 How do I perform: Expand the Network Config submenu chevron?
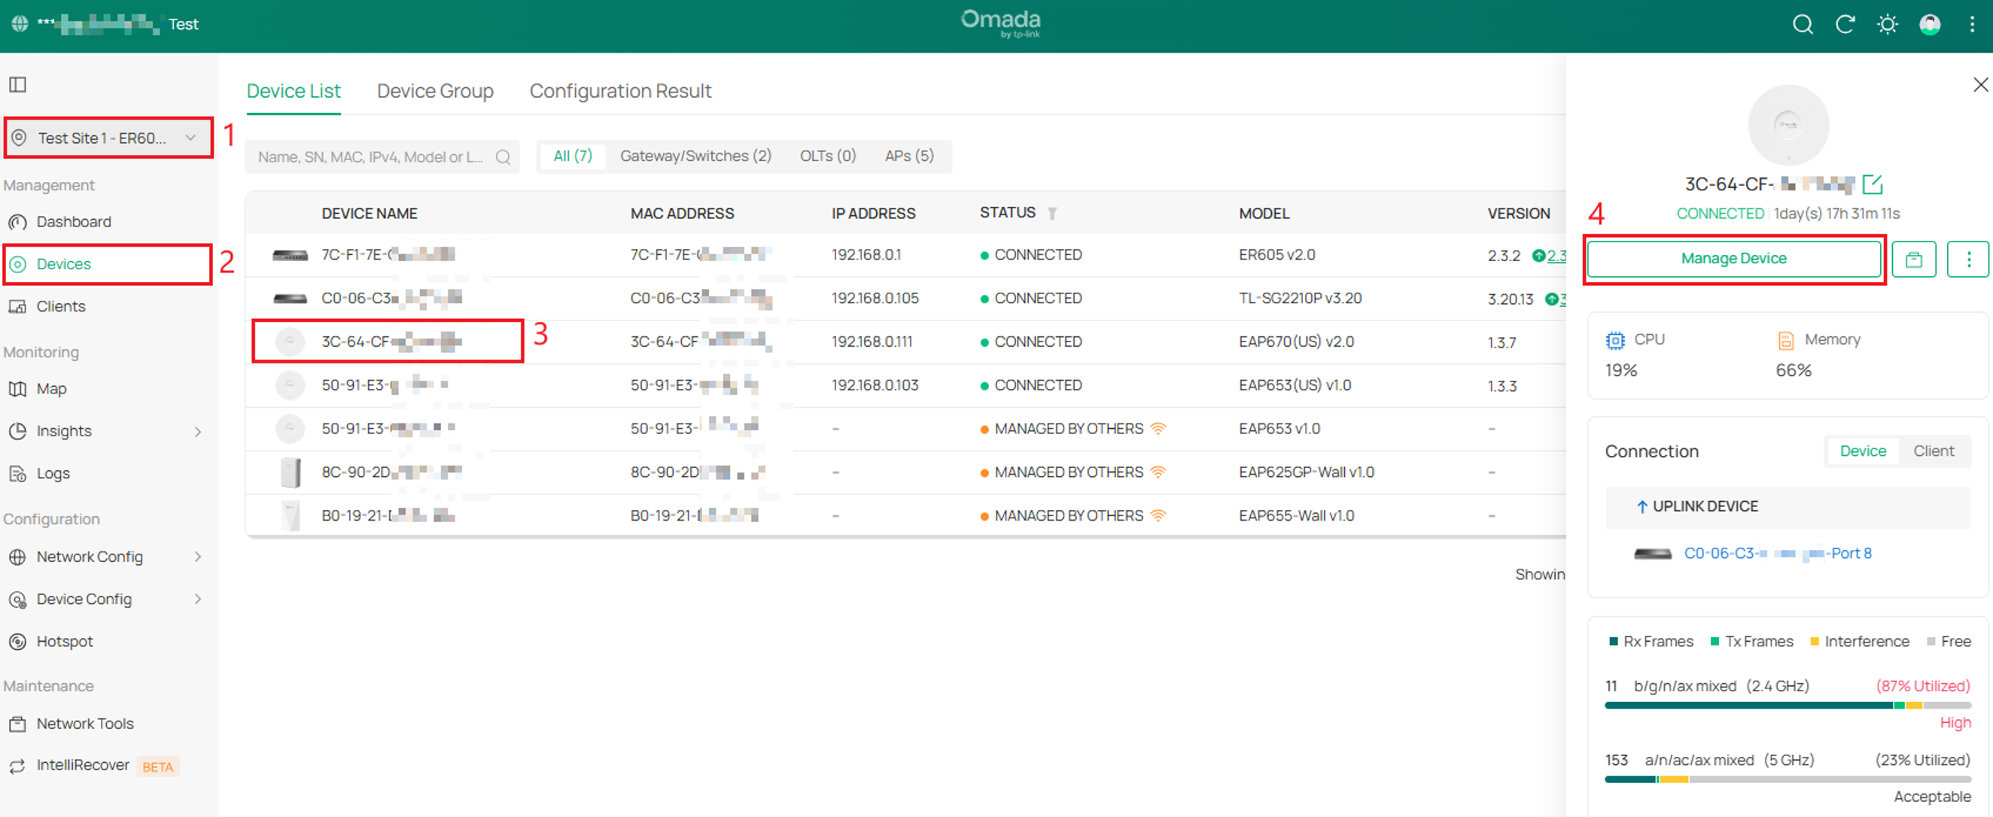(x=198, y=557)
